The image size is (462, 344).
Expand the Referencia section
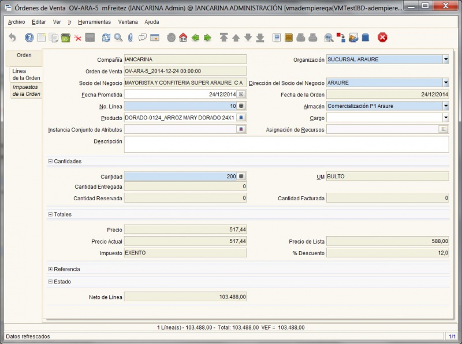click(50, 269)
